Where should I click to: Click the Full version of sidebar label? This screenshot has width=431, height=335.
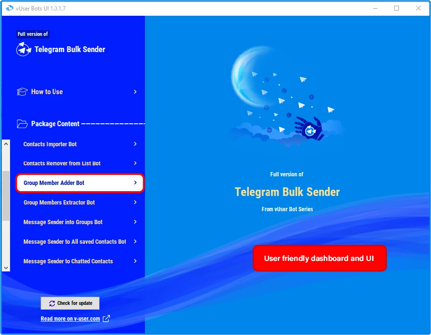click(33, 34)
